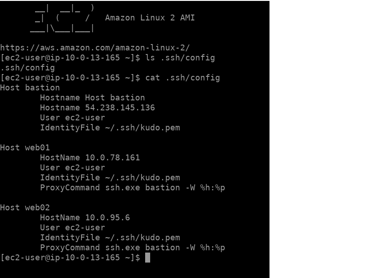369x278 pixels.
Task: Click the web01 HostName IP 10.0.78.161
Action: 112,158
